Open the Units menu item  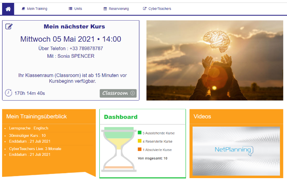[x=75, y=9]
